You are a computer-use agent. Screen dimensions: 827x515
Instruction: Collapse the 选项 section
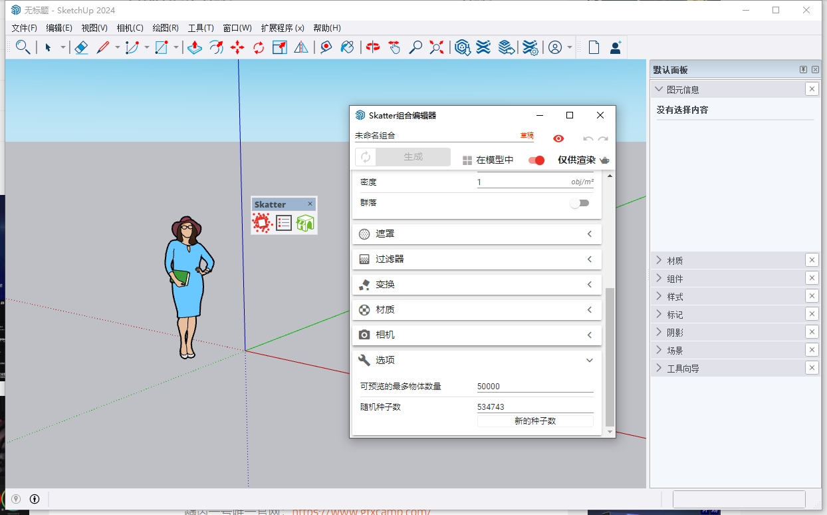point(477,360)
